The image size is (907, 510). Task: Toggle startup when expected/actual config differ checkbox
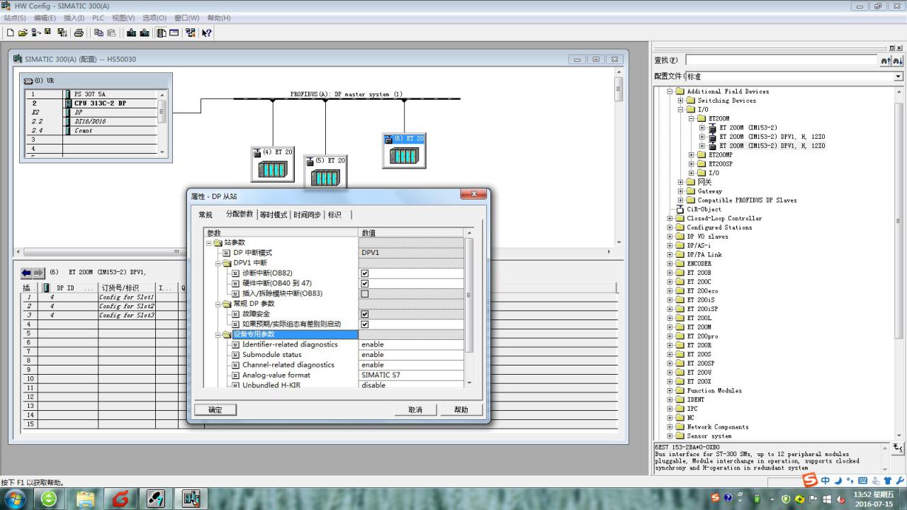coord(365,324)
